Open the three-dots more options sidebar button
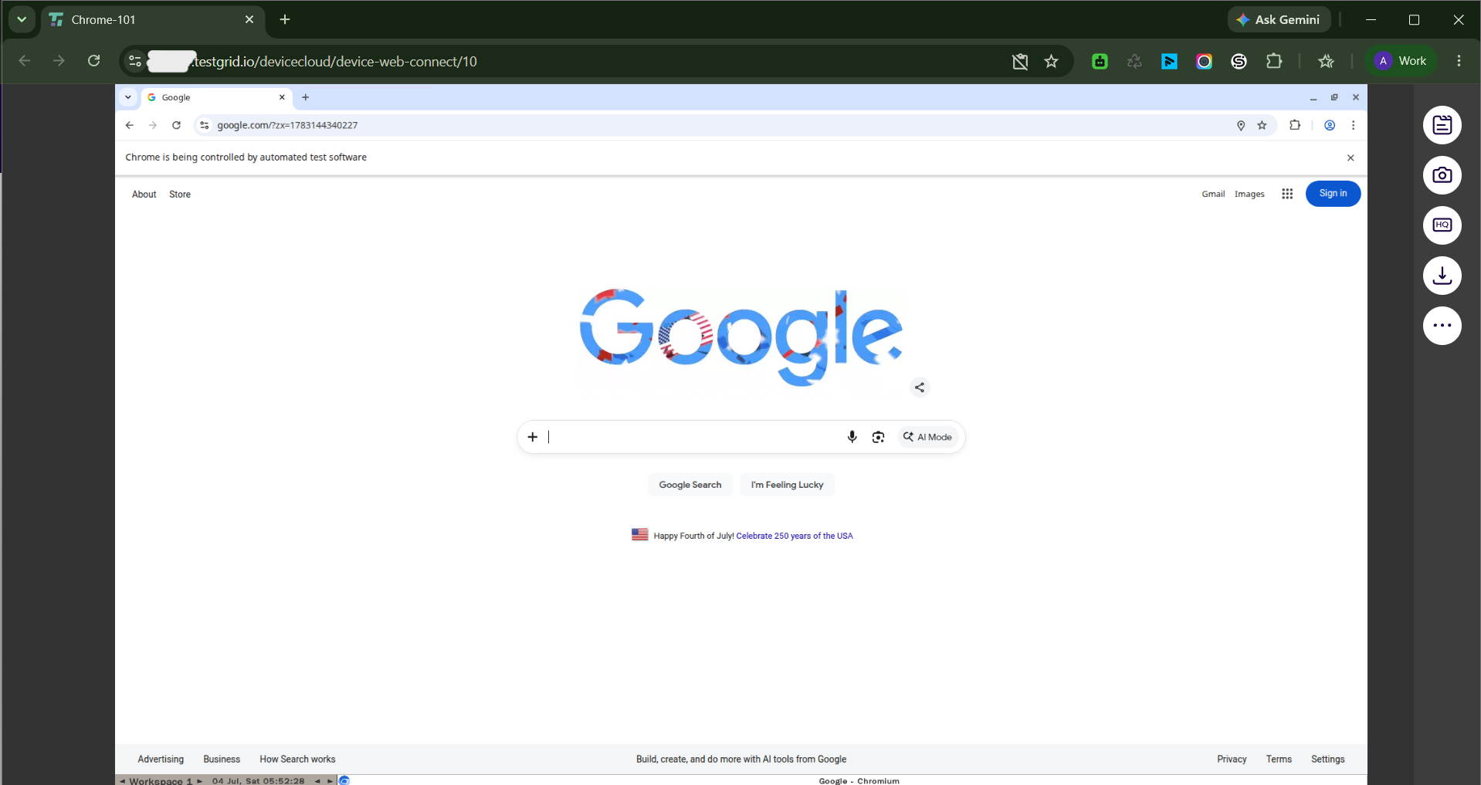 pyautogui.click(x=1442, y=326)
